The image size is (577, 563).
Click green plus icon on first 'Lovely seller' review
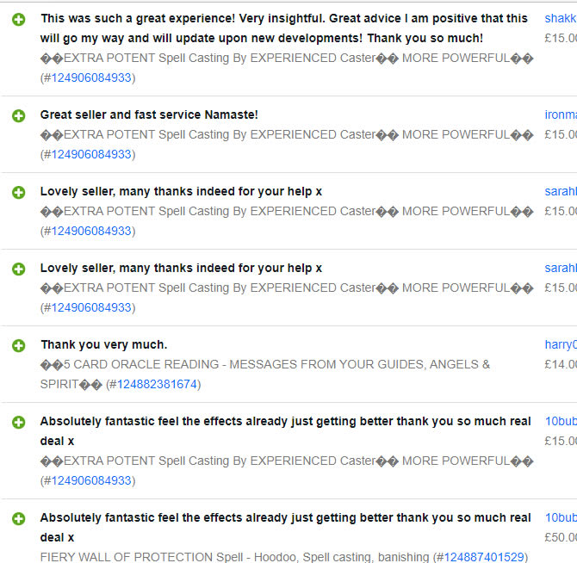pyautogui.click(x=18, y=192)
